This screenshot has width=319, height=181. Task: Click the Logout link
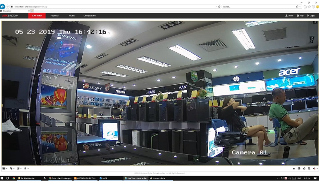[311, 16]
